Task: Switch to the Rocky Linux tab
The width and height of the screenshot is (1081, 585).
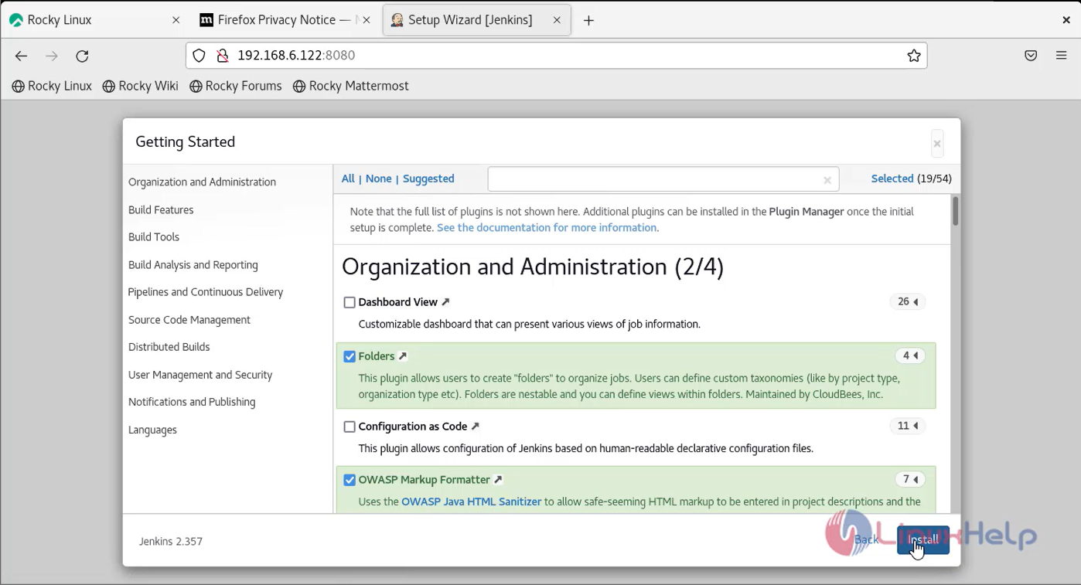Action: [x=95, y=20]
